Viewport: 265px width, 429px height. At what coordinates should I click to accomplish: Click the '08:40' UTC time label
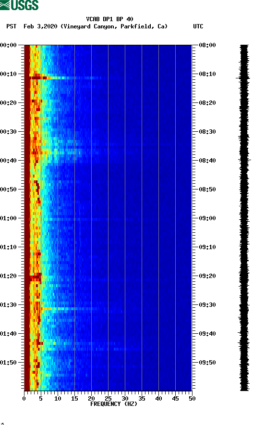tap(207, 161)
